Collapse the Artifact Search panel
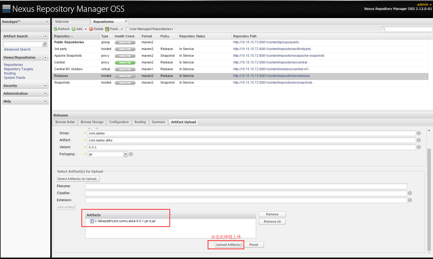Screen dimensions: 433x259 click(45, 36)
